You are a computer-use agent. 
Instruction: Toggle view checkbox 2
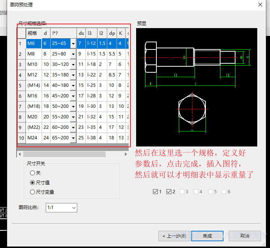coord(169,192)
